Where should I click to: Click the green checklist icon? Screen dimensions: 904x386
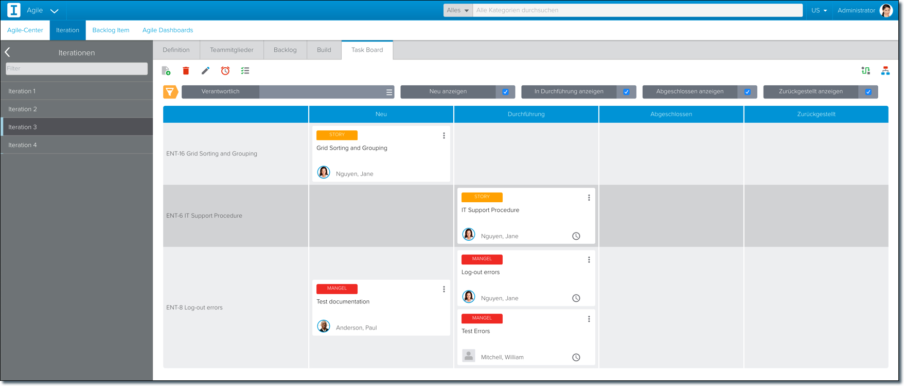[245, 71]
